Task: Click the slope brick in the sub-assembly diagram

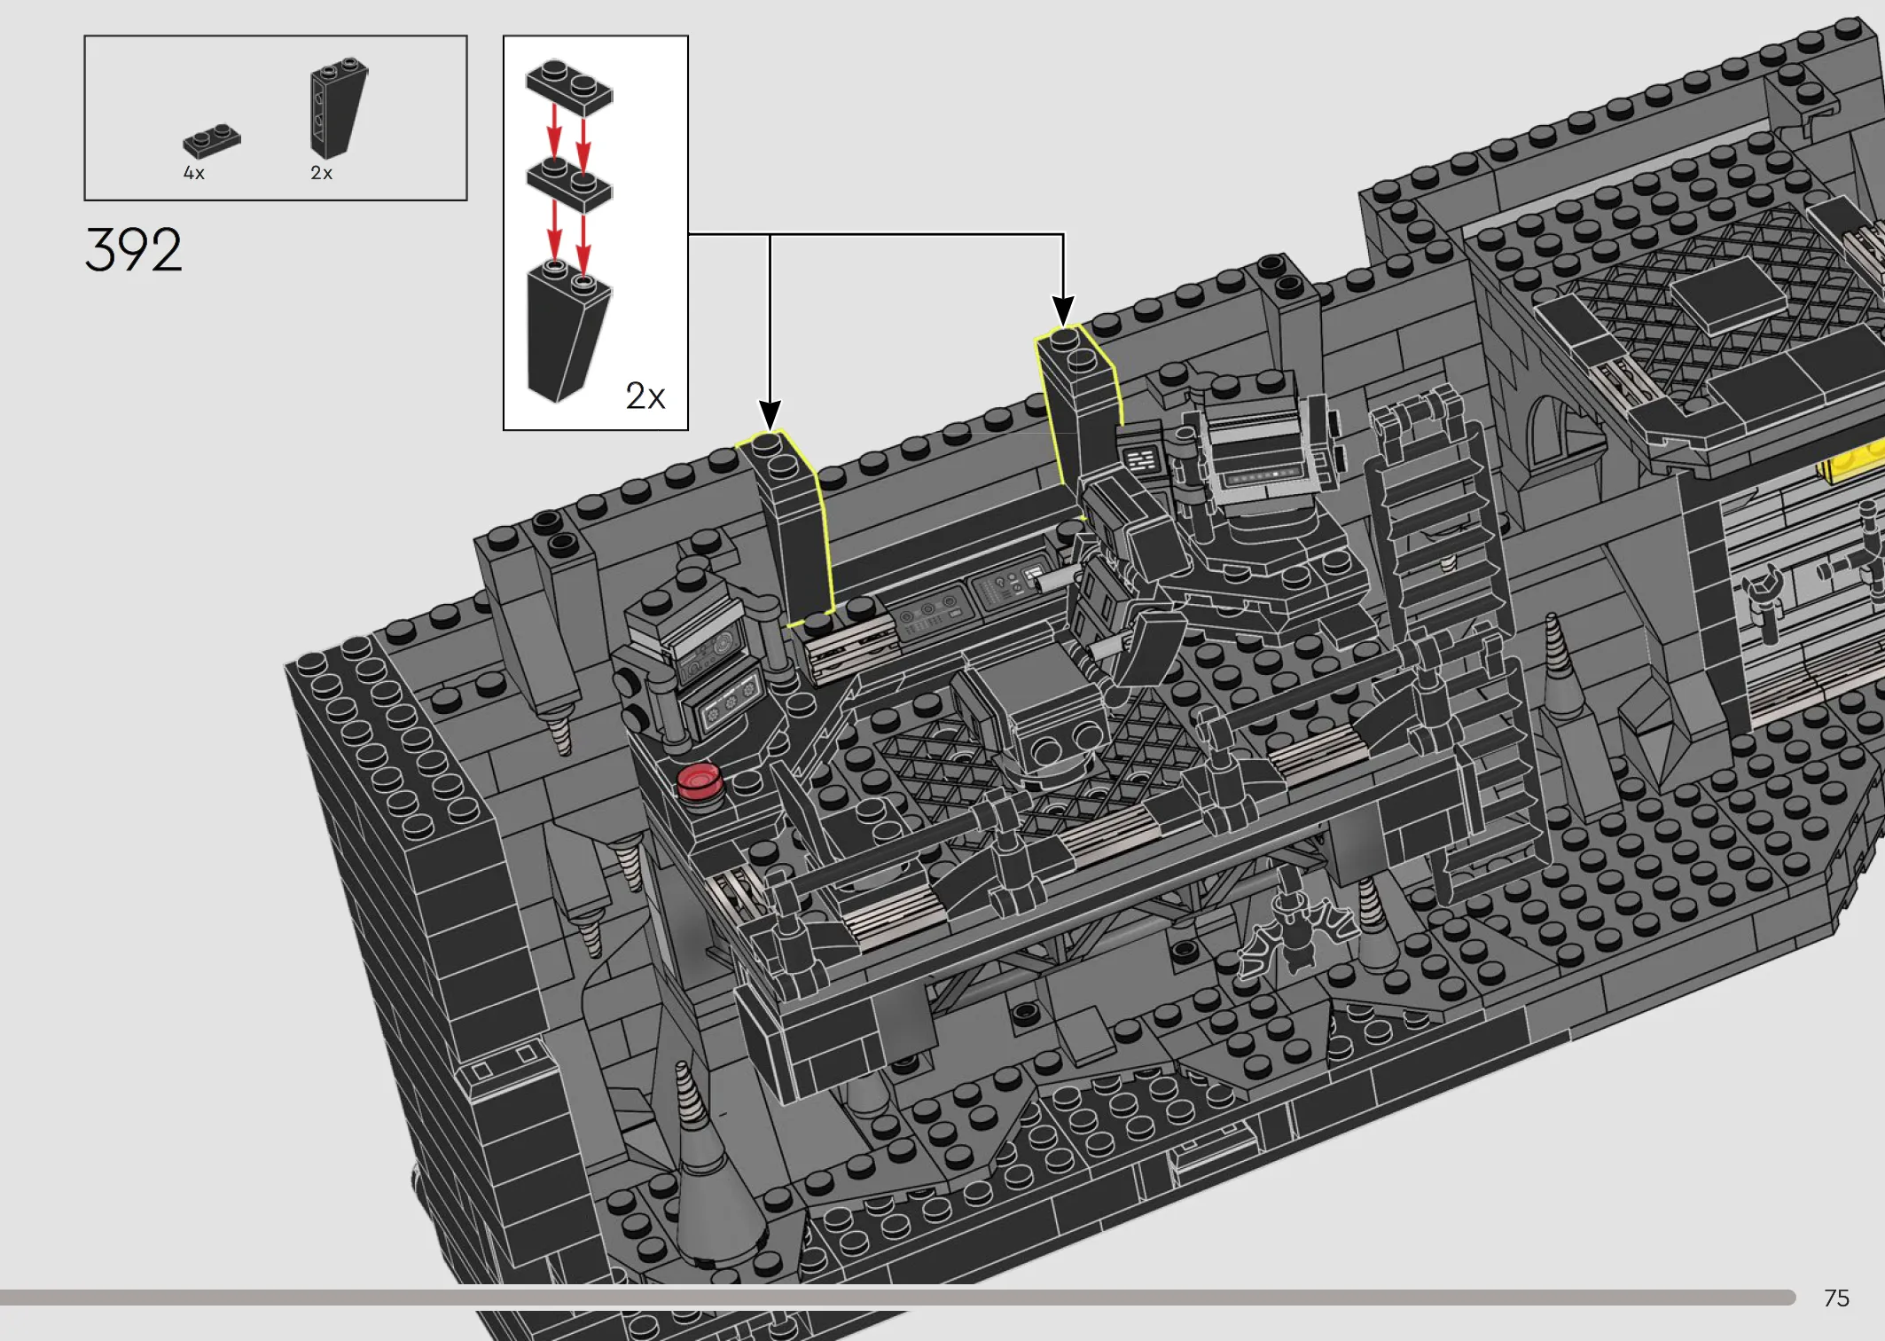Action: tap(568, 333)
